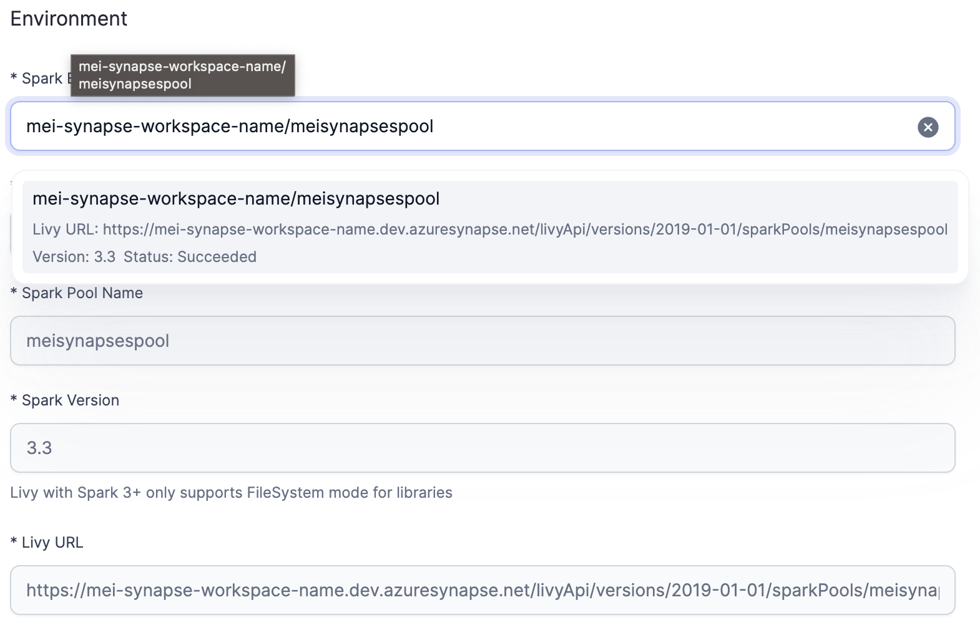Select the mei-synapse-workspace-name/meisynapsespool dropdown option
This screenshot has width=980, height=630.
pos(490,227)
